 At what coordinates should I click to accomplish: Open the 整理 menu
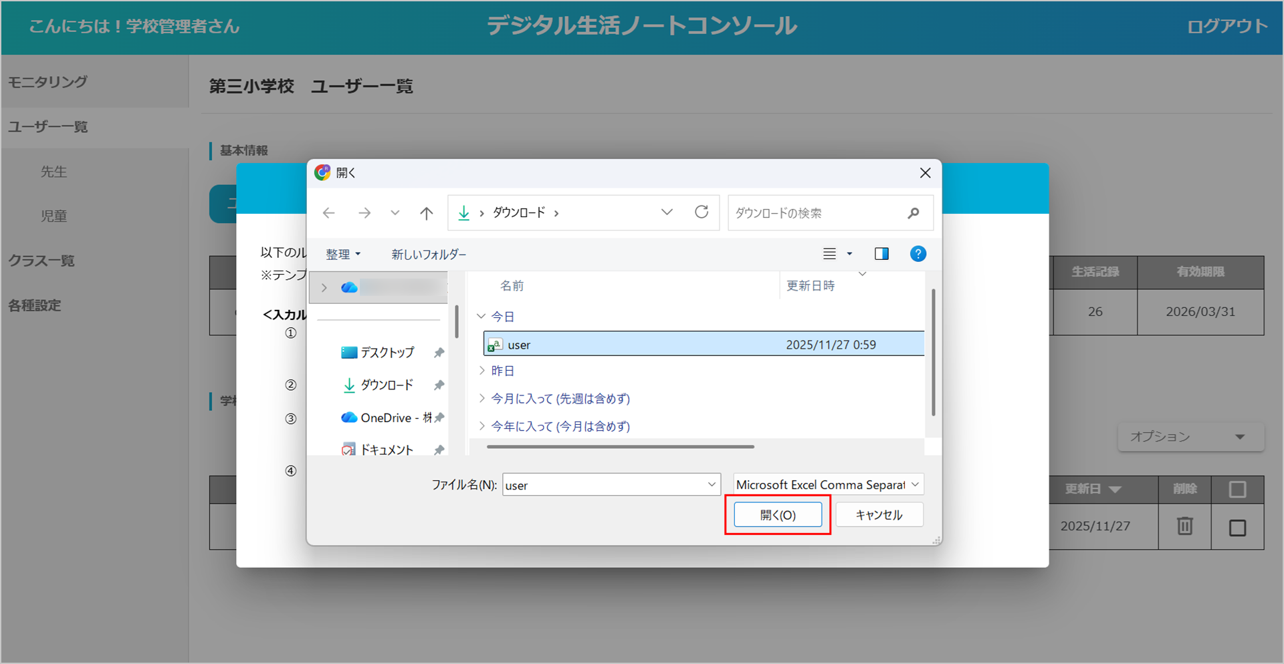[342, 255]
